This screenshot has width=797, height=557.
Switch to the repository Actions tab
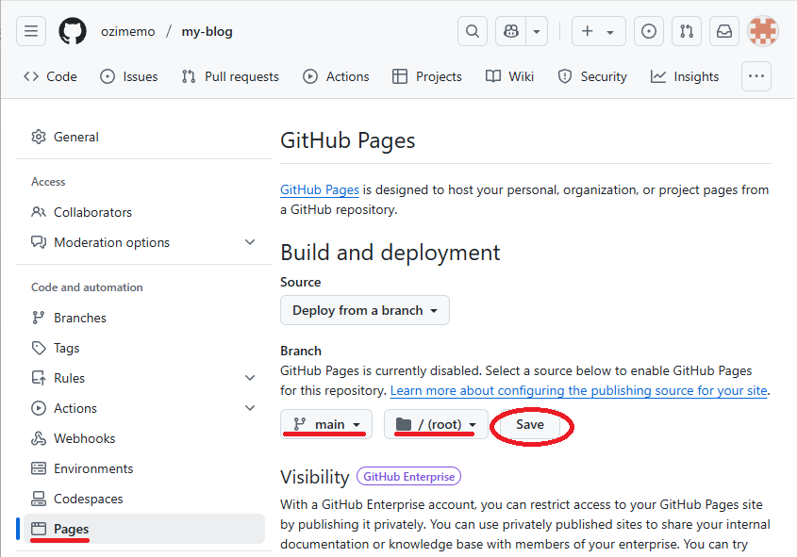pos(336,76)
